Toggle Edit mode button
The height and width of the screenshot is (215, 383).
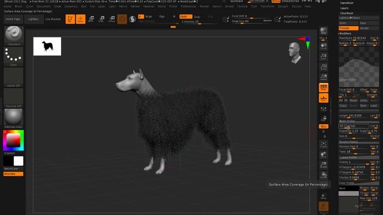(70, 19)
